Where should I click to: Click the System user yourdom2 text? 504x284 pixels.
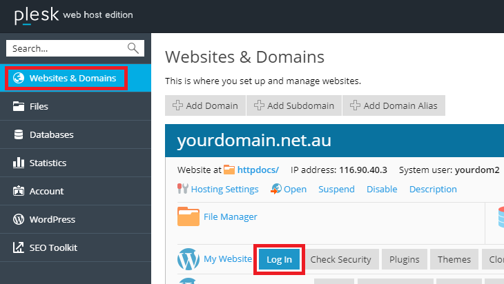449,170
